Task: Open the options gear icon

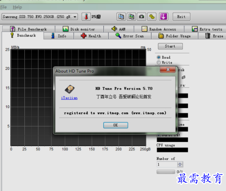Action: (152, 17)
